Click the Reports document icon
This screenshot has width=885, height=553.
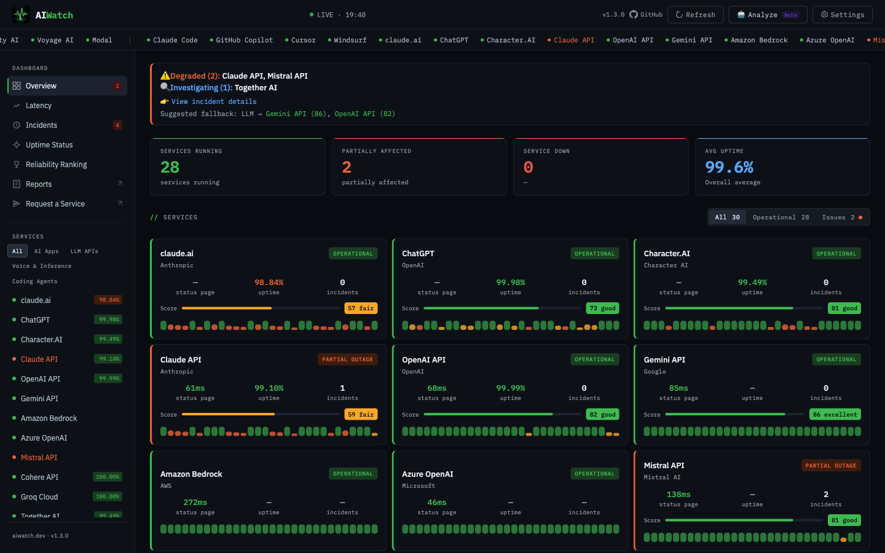[x=17, y=184]
